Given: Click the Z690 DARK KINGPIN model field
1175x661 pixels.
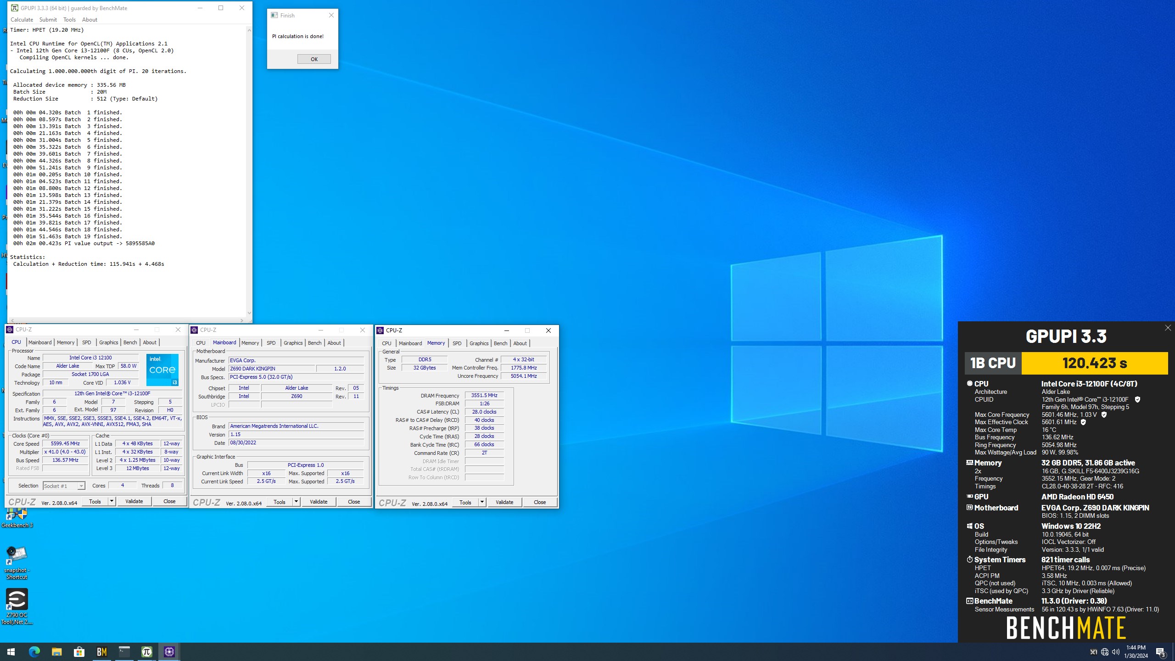Looking at the screenshot, I should click(272, 369).
